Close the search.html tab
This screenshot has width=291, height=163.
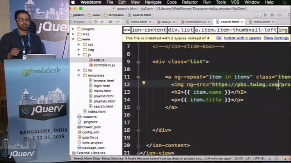point(242,22)
